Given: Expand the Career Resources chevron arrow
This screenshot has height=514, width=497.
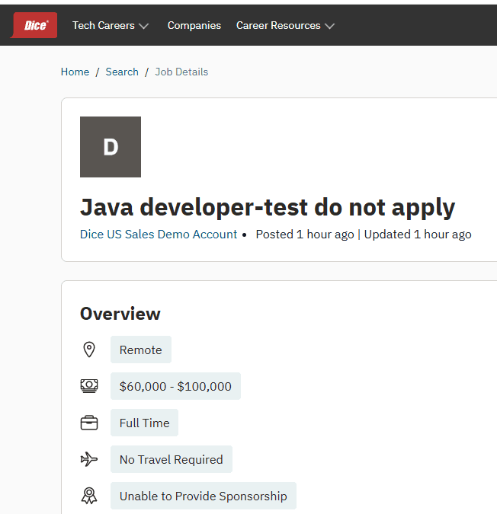Looking at the screenshot, I should coord(329,26).
